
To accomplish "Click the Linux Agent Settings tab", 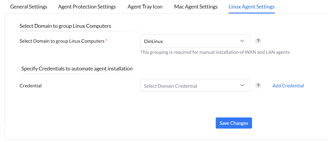I will tap(251, 7).
